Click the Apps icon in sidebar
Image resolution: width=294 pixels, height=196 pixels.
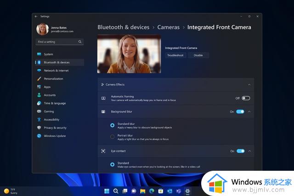(x=39, y=87)
